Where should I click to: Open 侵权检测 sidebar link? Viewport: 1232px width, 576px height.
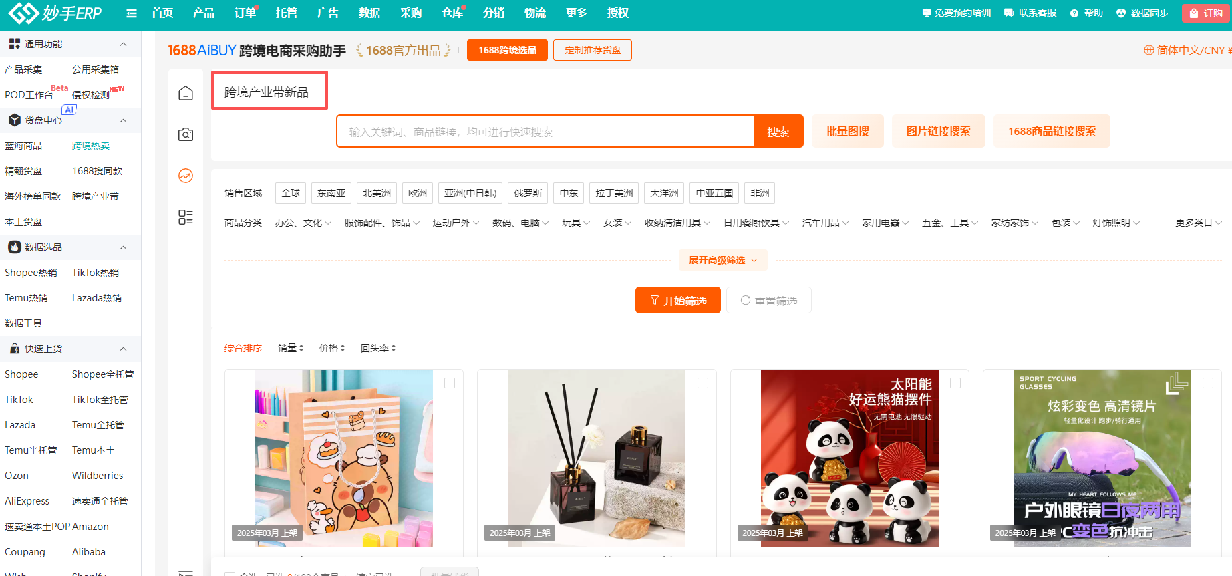[91, 95]
